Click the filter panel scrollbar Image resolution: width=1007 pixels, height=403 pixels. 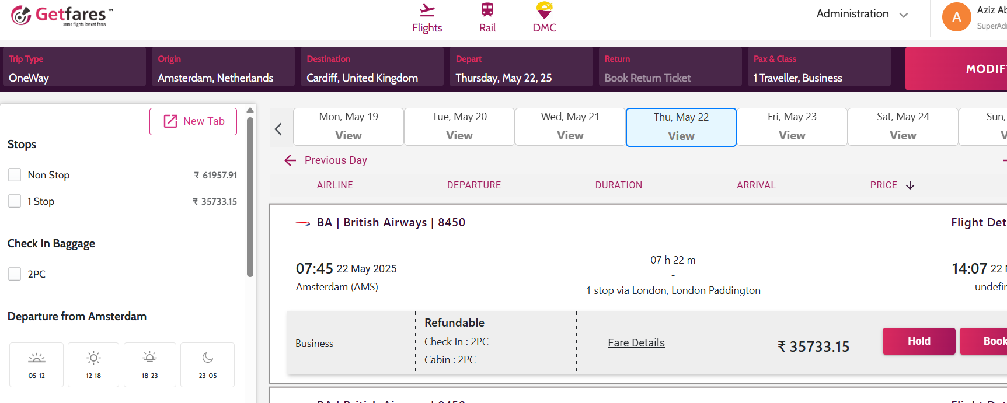[x=250, y=198]
